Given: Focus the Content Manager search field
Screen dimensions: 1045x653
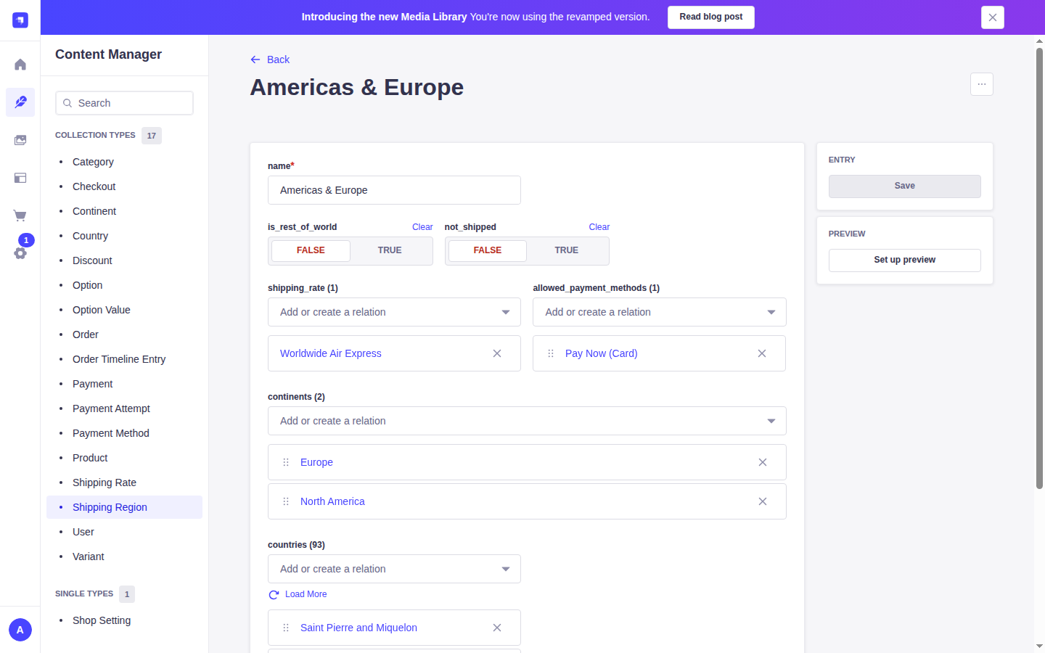Looking at the screenshot, I should (124, 103).
